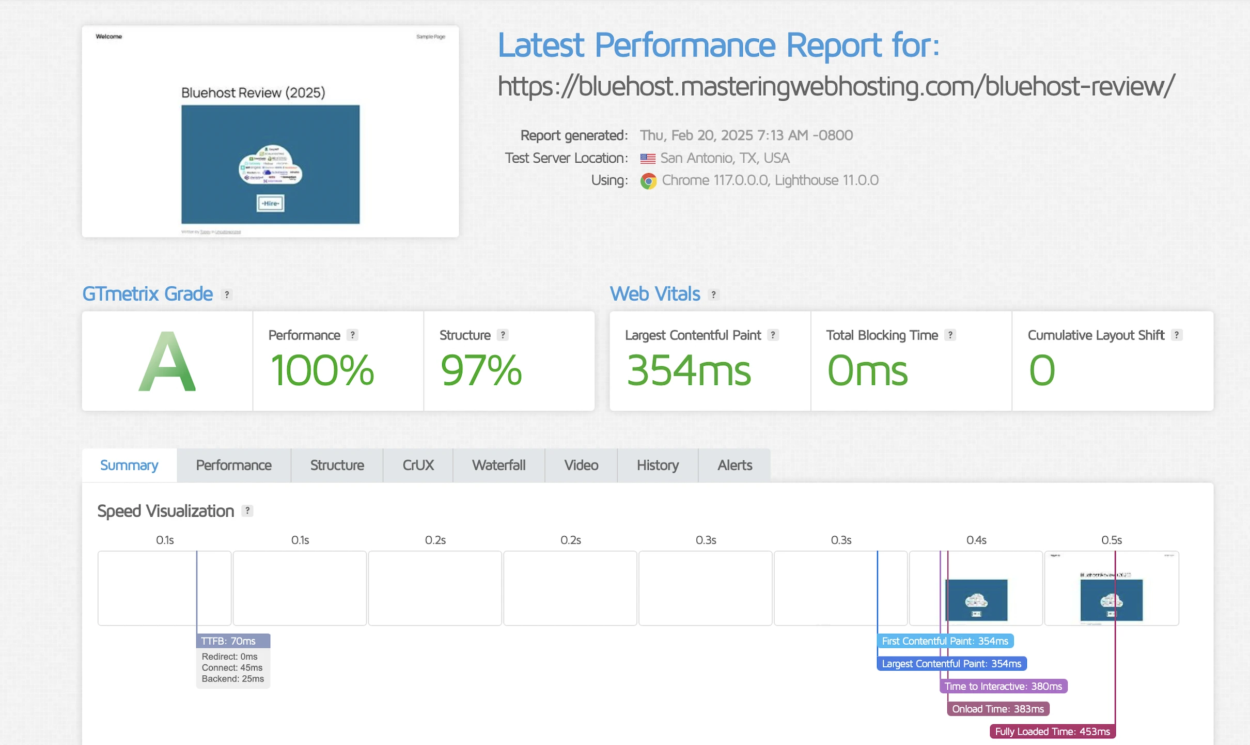Click the Bluehost Review page screenshot thumbnail

[x=270, y=132]
